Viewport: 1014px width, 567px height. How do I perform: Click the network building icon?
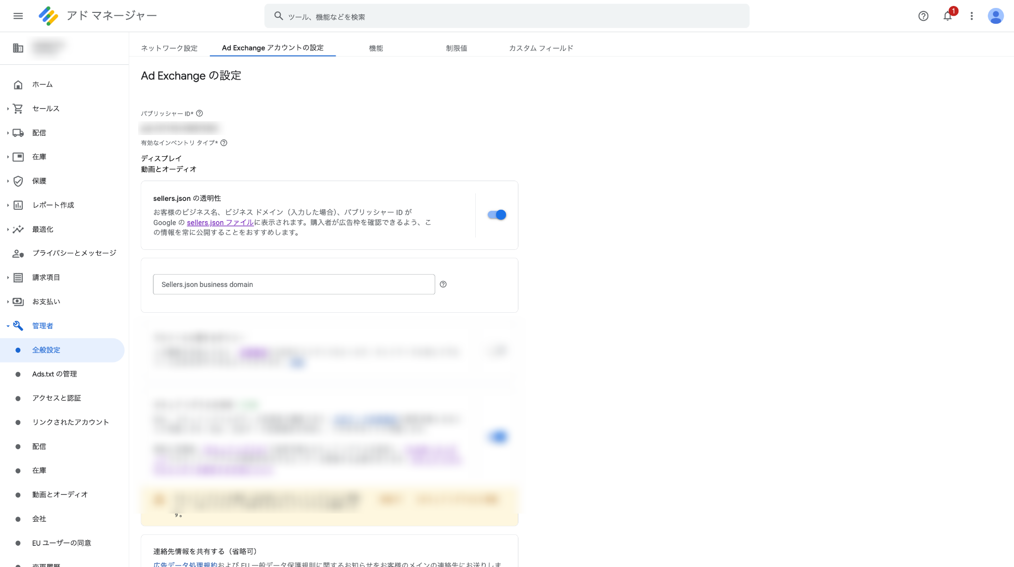click(18, 48)
